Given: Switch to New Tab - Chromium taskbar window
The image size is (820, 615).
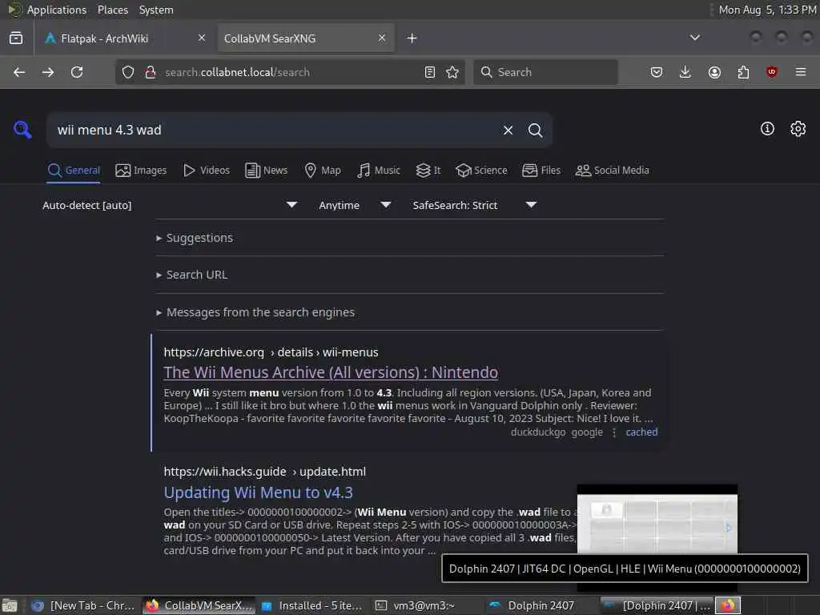Looking at the screenshot, I should [83, 605].
